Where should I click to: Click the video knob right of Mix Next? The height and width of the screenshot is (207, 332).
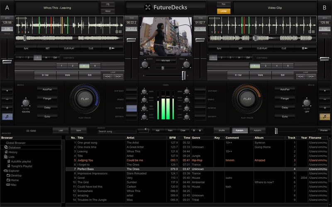pos(186,65)
